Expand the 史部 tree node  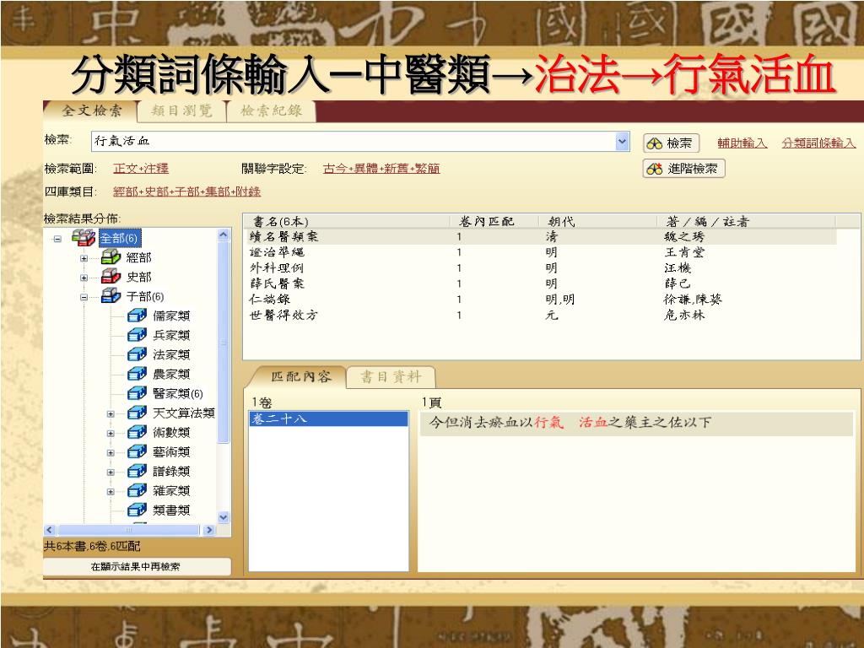coord(84,278)
